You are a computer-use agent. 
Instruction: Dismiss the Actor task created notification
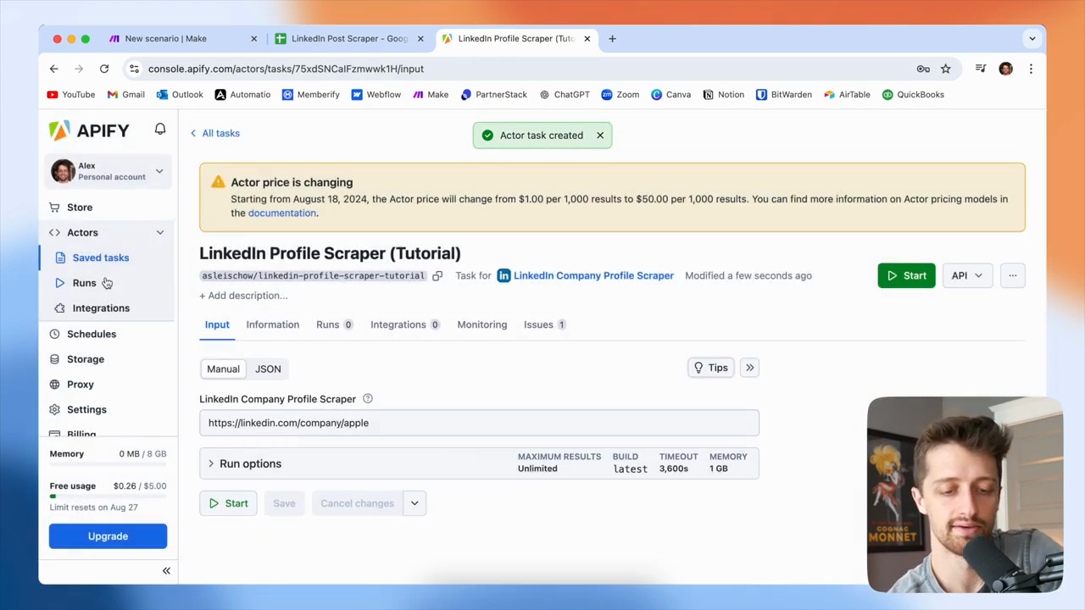600,136
